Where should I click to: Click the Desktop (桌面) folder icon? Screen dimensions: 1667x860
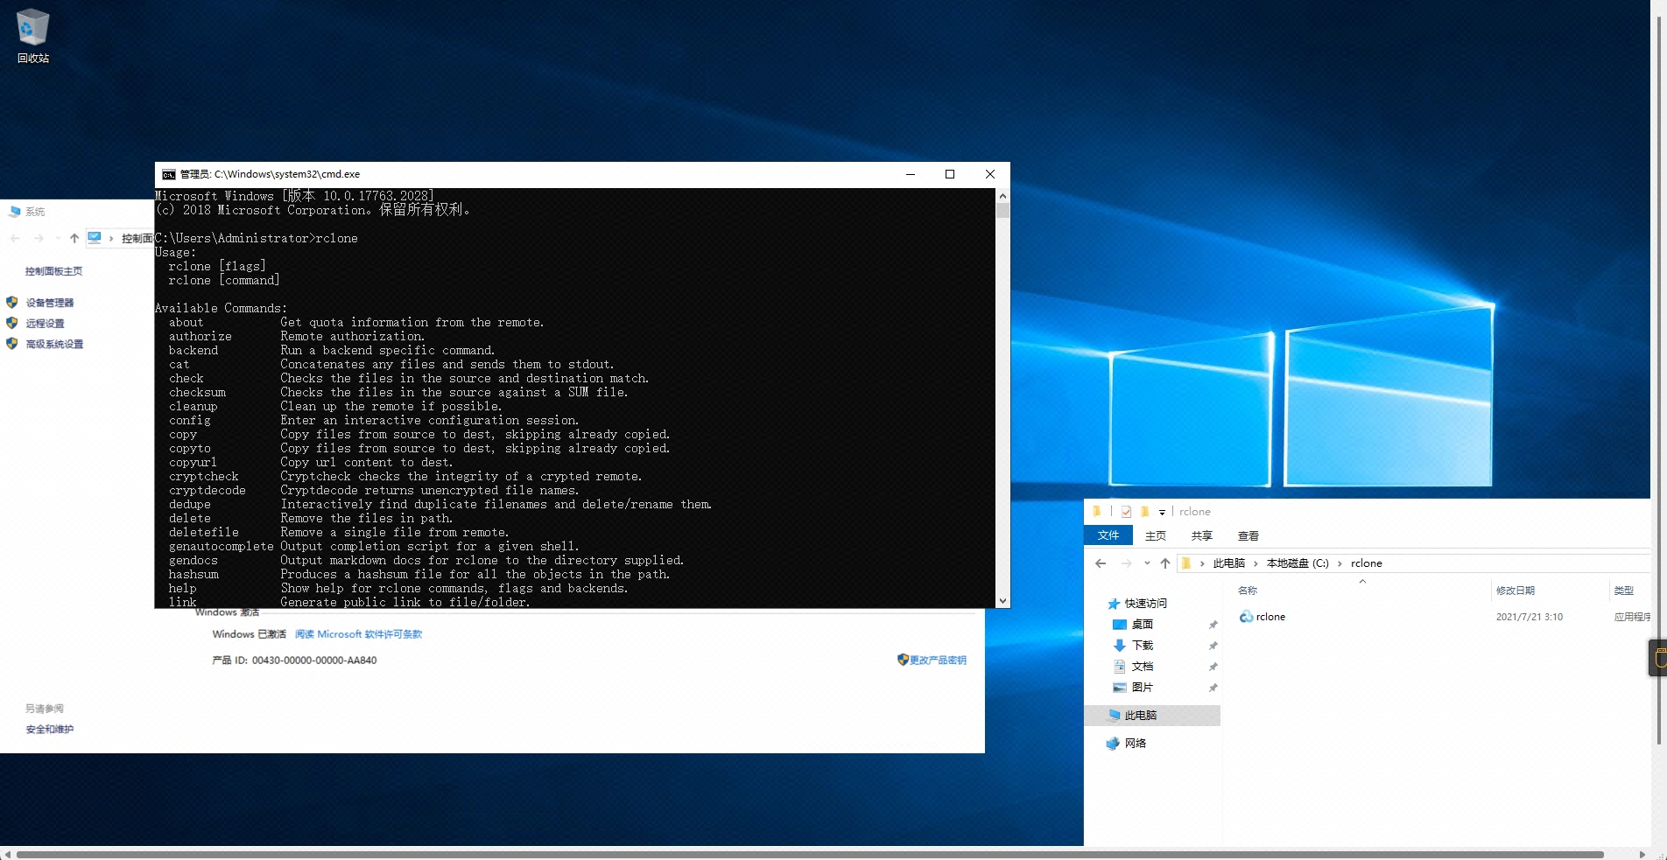point(1119,625)
